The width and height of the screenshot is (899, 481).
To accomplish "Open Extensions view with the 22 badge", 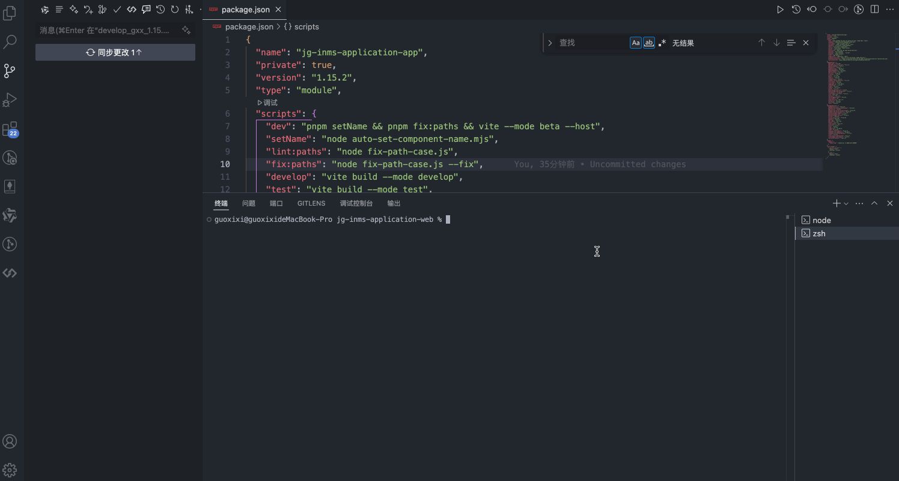I will pyautogui.click(x=10, y=129).
